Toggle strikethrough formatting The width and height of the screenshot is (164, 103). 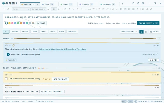pyautogui.click(x=77, y=9)
